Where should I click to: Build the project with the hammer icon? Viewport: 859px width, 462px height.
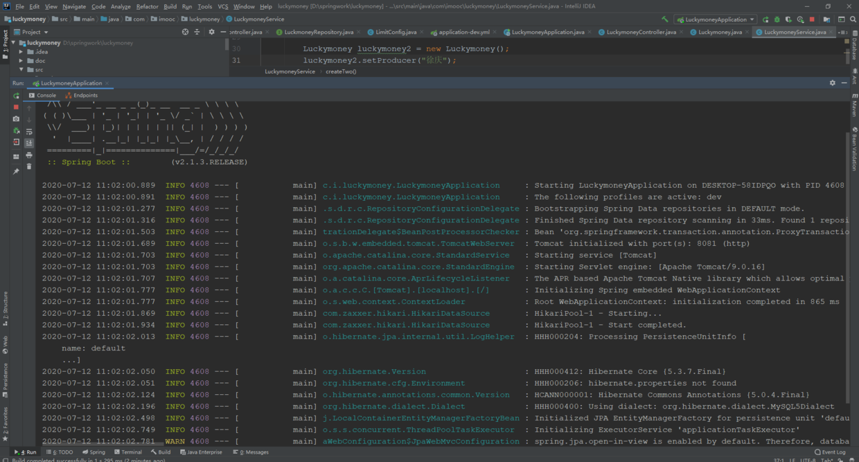click(x=665, y=19)
